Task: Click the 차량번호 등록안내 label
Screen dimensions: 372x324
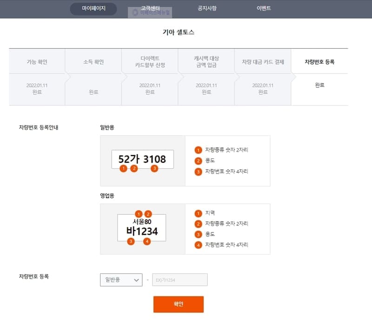Action: point(39,127)
